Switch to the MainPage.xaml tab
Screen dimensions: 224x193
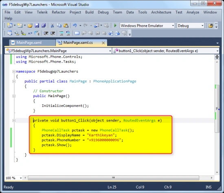(x=29, y=43)
